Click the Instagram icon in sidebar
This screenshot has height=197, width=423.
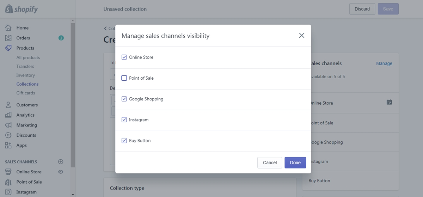[x=8, y=192]
